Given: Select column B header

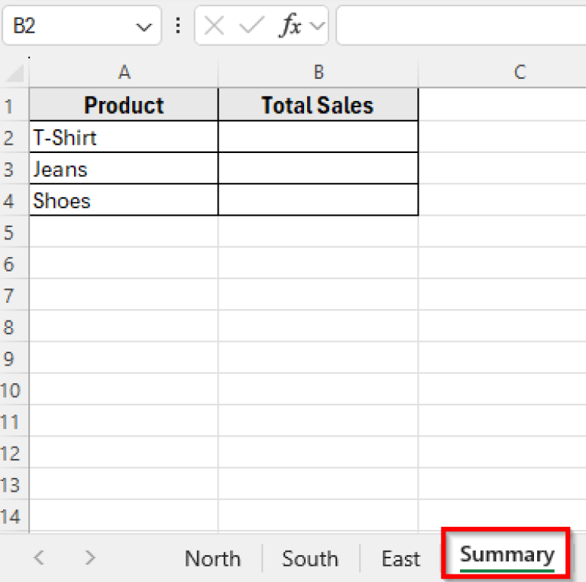Looking at the screenshot, I should click(x=318, y=73).
